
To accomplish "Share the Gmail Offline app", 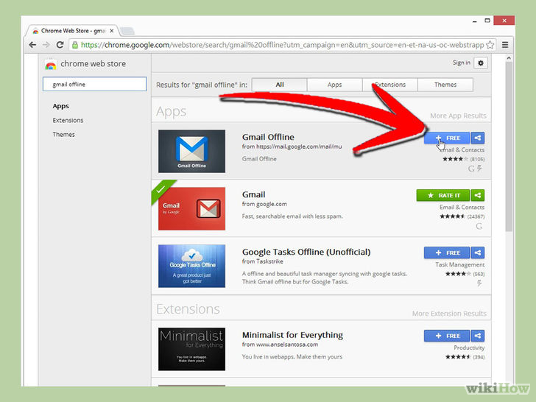I will click(478, 138).
